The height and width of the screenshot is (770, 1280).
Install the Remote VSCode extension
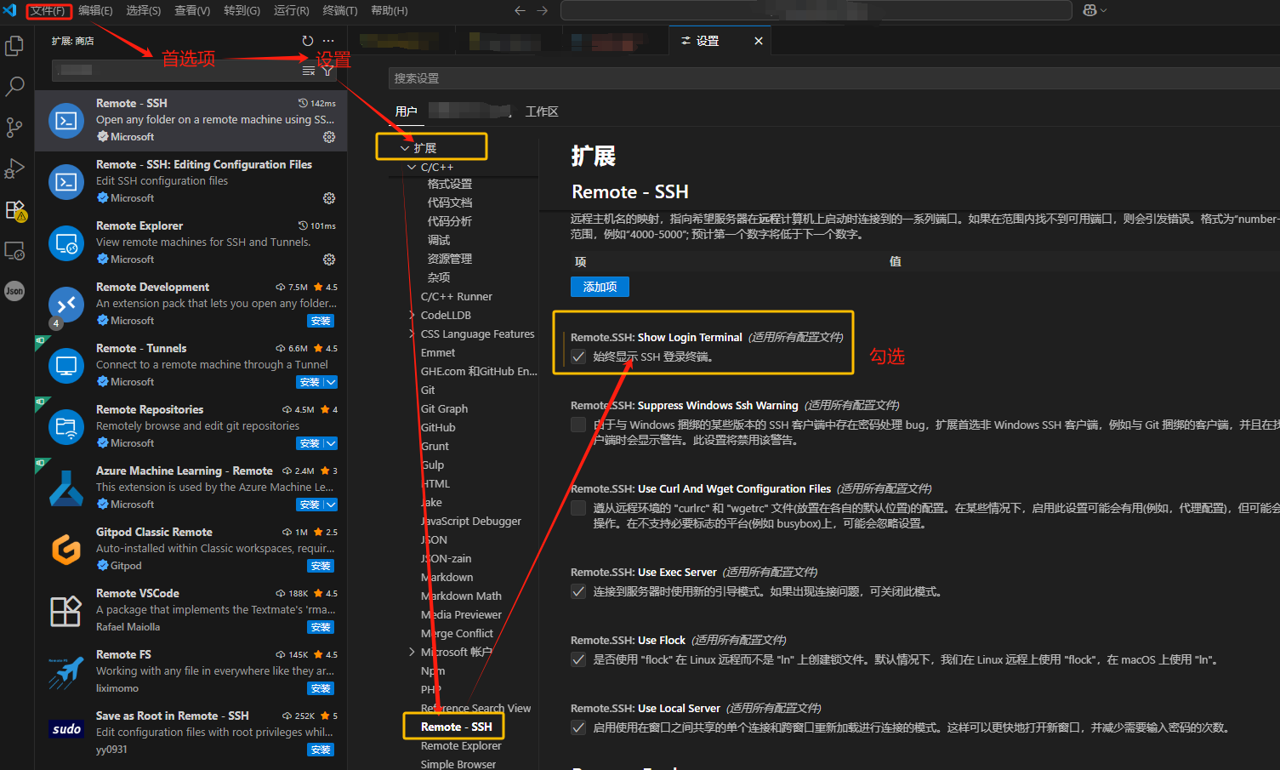click(321, 627)
